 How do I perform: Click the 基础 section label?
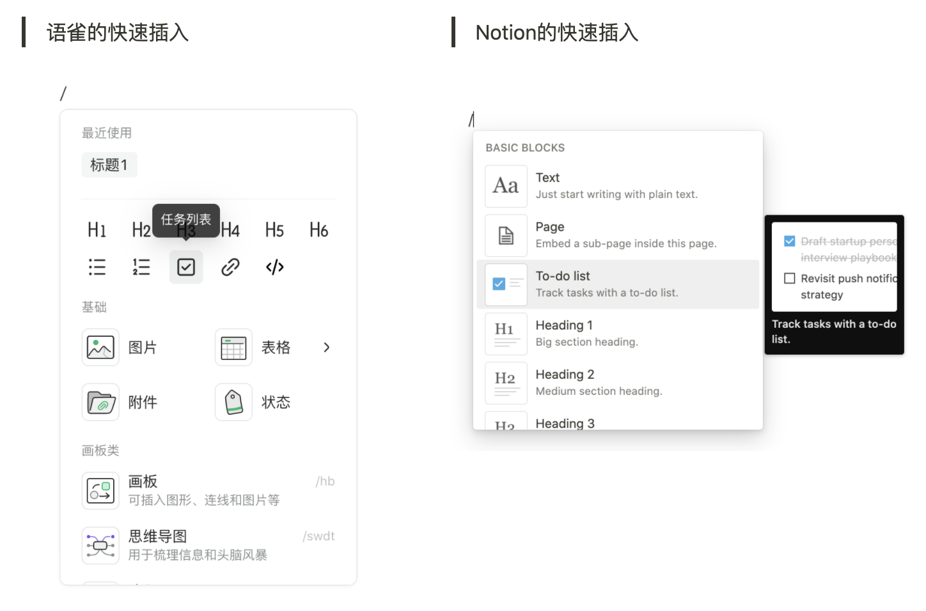tap(94, 307)
